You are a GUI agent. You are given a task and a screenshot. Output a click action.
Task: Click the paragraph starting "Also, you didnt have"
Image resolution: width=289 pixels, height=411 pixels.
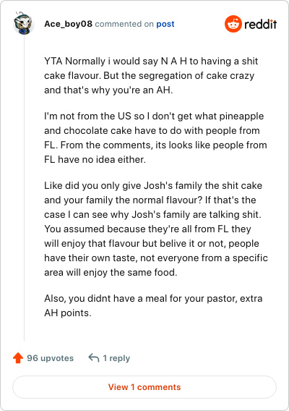click(153, 305)
